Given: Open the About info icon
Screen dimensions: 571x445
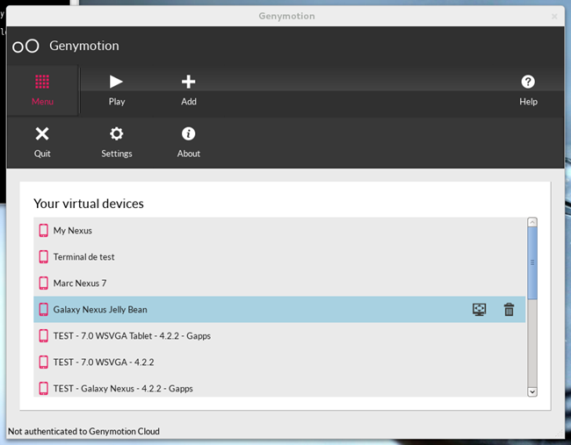Looking at the screenshot, I should pos(189,142).
